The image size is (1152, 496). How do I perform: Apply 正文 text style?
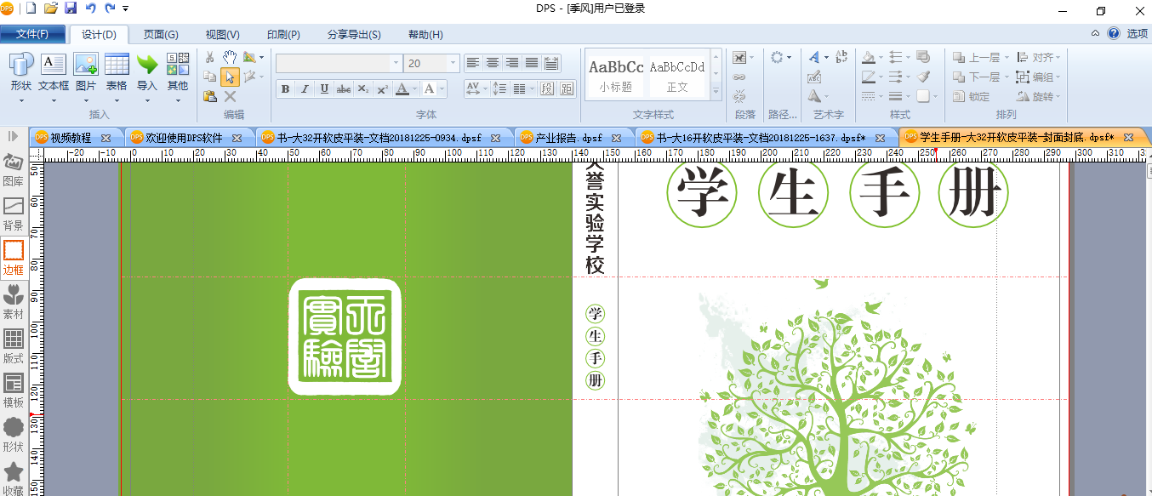[x=677, y=75]
